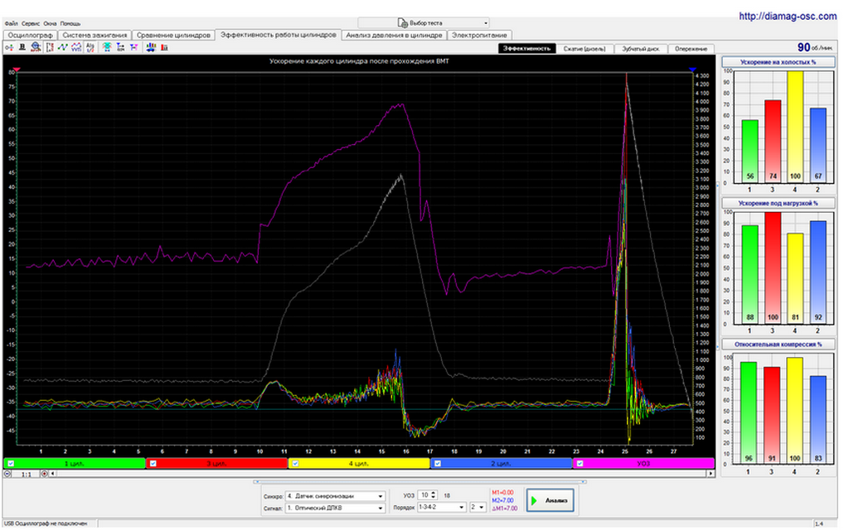Select the Опережение sub-tab

tap(691, 48)
